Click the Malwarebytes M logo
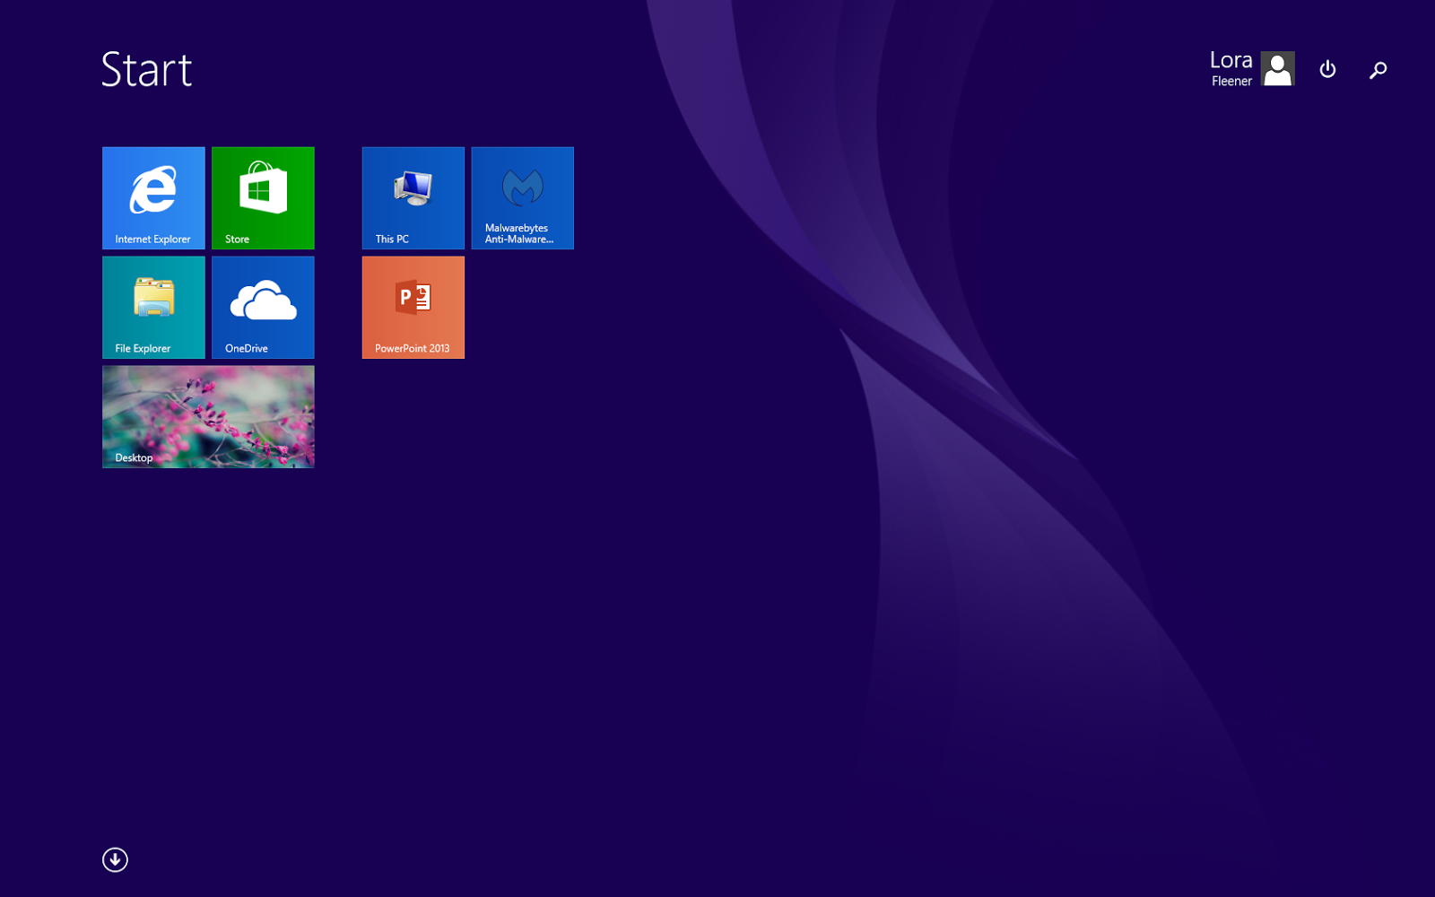The width and height of the screenshot is (1435, 897). click(x=522, y=188)
